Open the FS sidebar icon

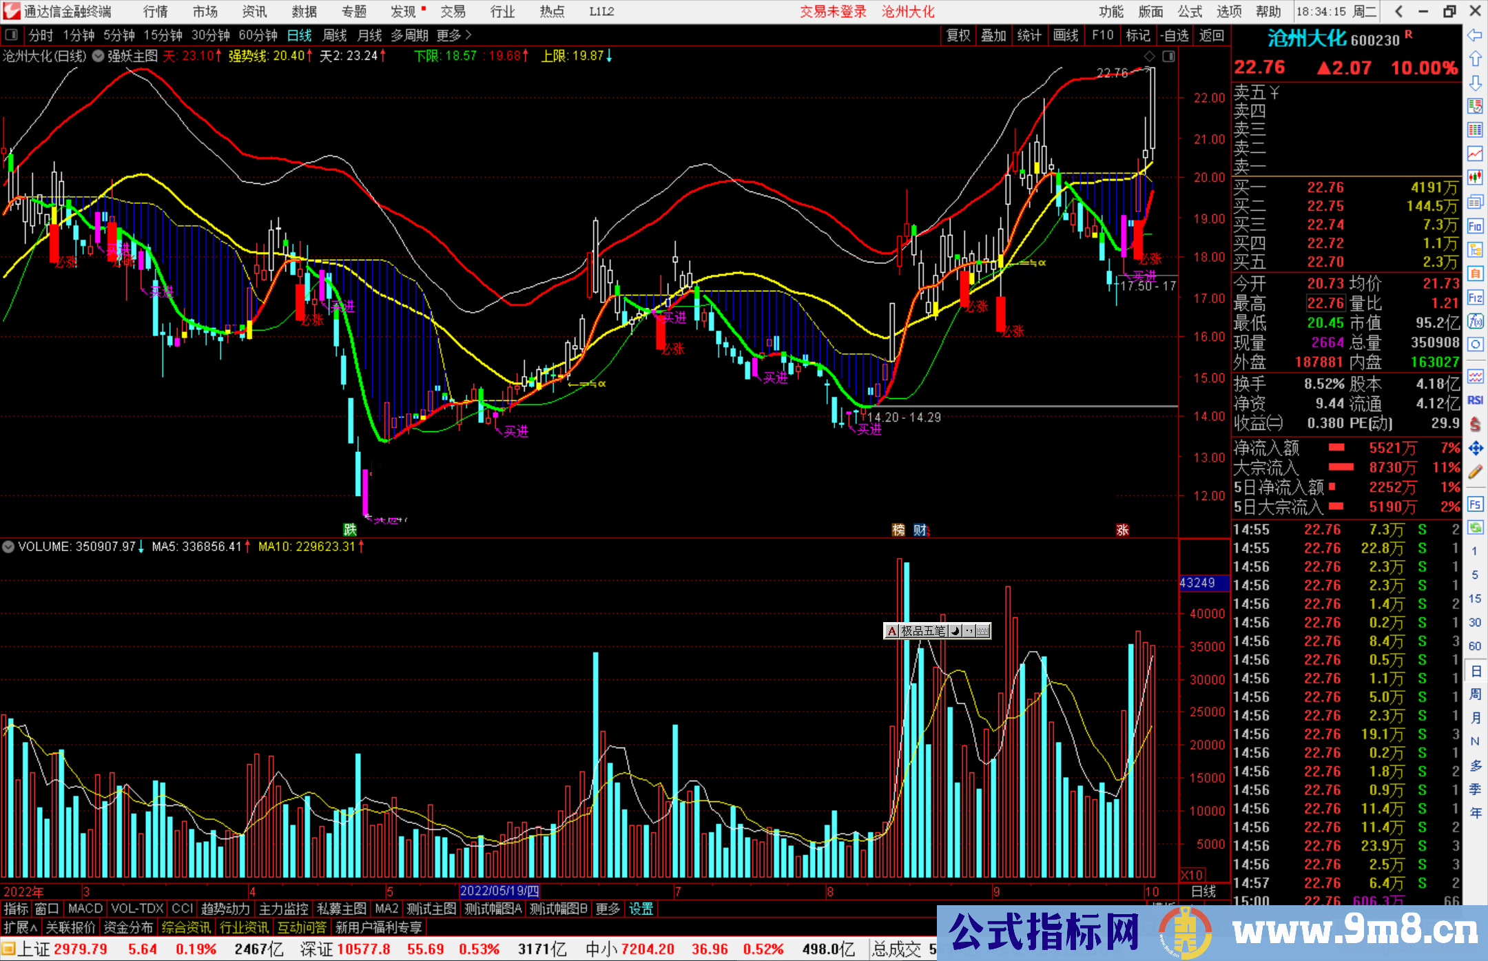1475,504
